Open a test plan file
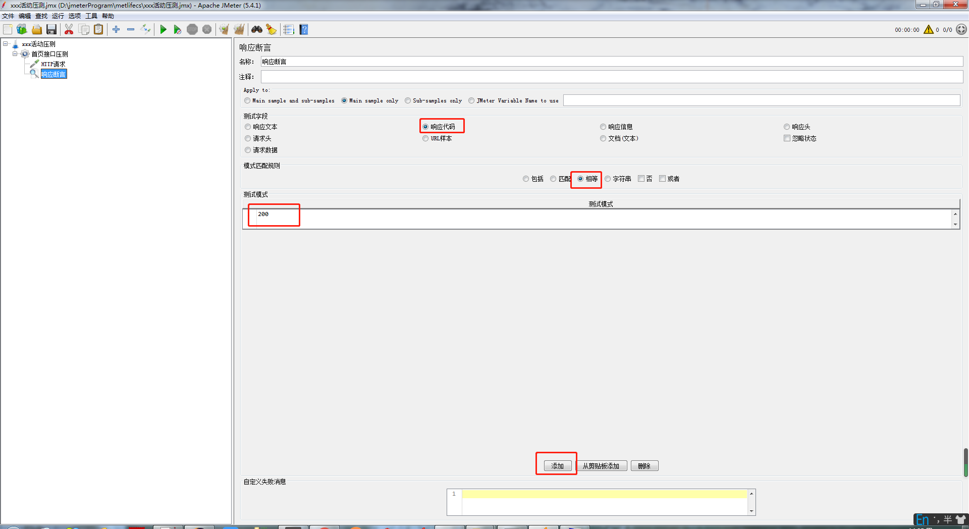Screen dimensions: 969x529 37,29
